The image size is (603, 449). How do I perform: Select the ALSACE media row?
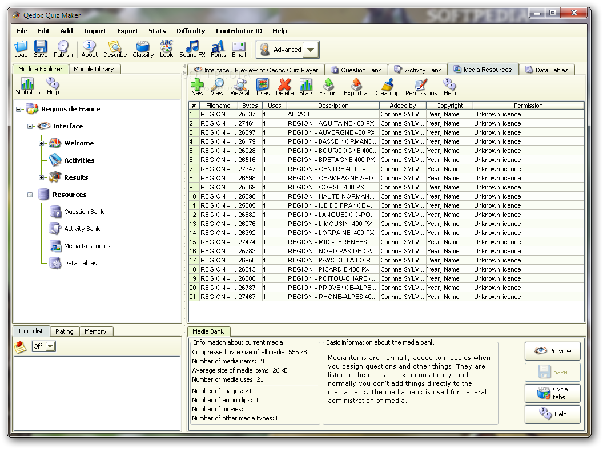(386, 115)
